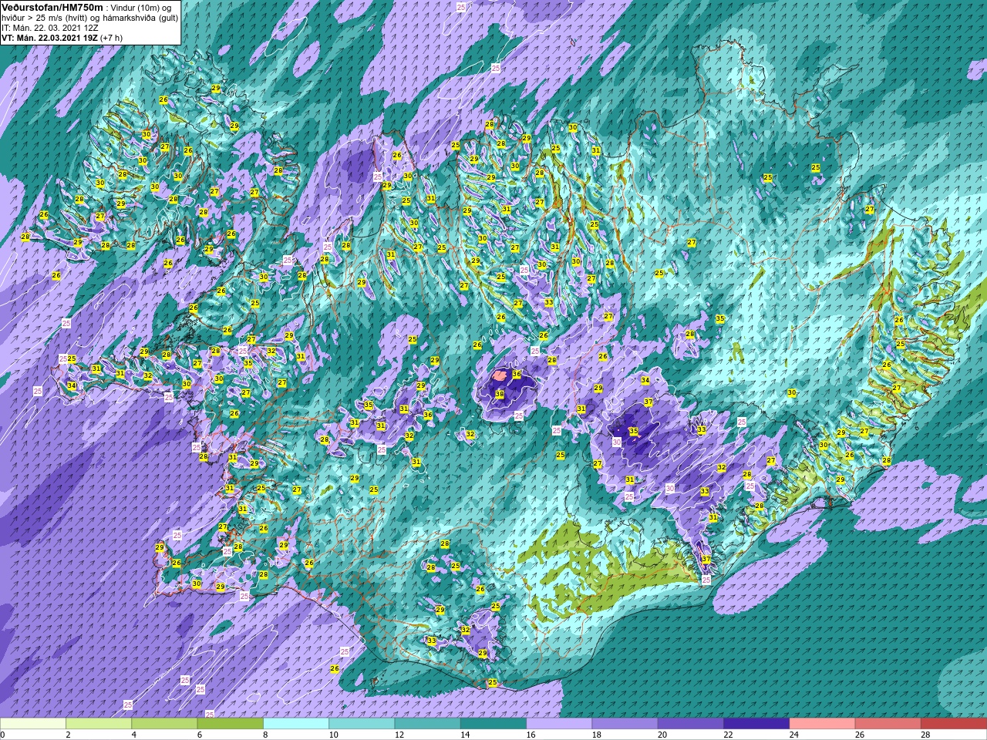Pick the red legend swatch above 28 m/s
The height and width of the screenshot is (740, 987).
[x=954, y=724]
